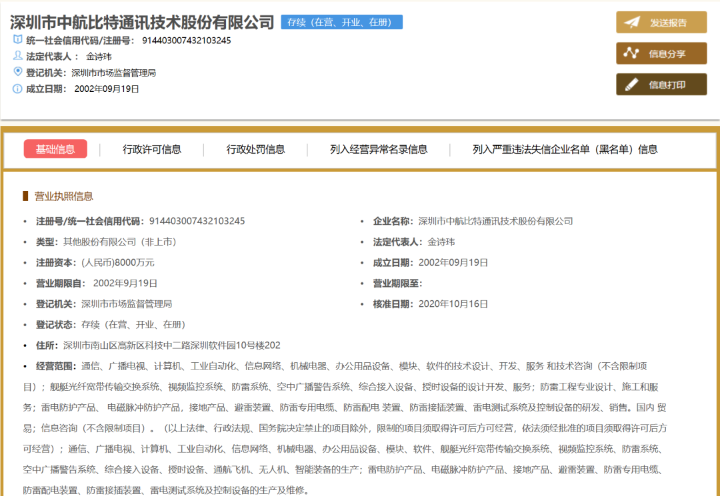Click the 登记状态 label in license info
This screenshot has width=720, height=496.
pyautogui.click(x=56, y=324)
